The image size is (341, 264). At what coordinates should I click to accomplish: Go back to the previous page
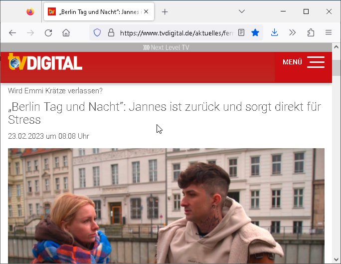[x=12, y=33]
